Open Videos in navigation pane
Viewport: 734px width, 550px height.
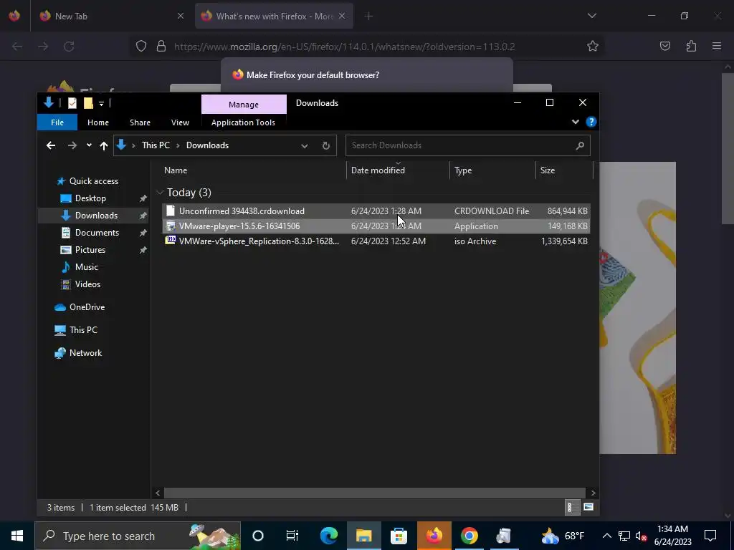click(87, 284)
